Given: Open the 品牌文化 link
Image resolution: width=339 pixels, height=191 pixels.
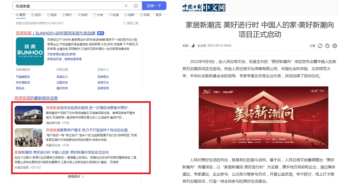Looking at the screenshot, I should (103, 82).
